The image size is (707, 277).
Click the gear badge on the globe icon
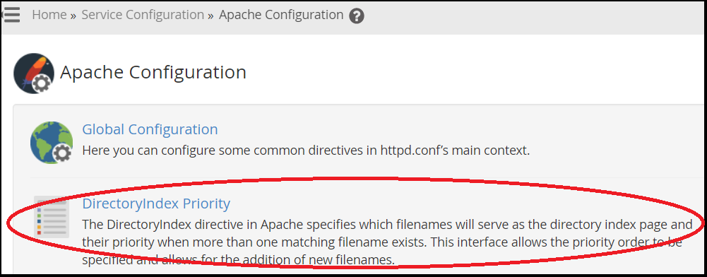62,154
